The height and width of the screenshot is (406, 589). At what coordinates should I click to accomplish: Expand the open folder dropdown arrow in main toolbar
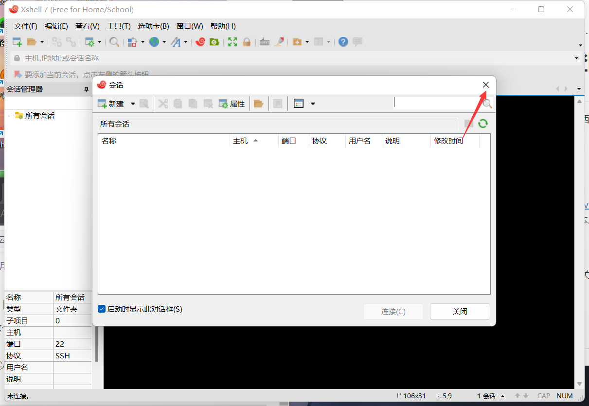[x=42, y=42]
